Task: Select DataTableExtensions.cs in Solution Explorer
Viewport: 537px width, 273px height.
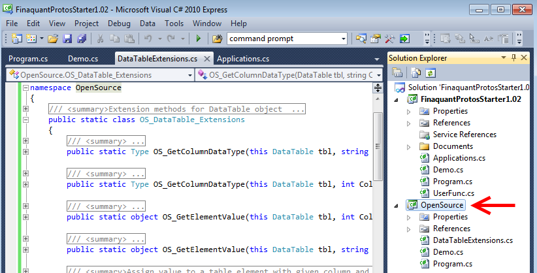Action: click(472, 240)
